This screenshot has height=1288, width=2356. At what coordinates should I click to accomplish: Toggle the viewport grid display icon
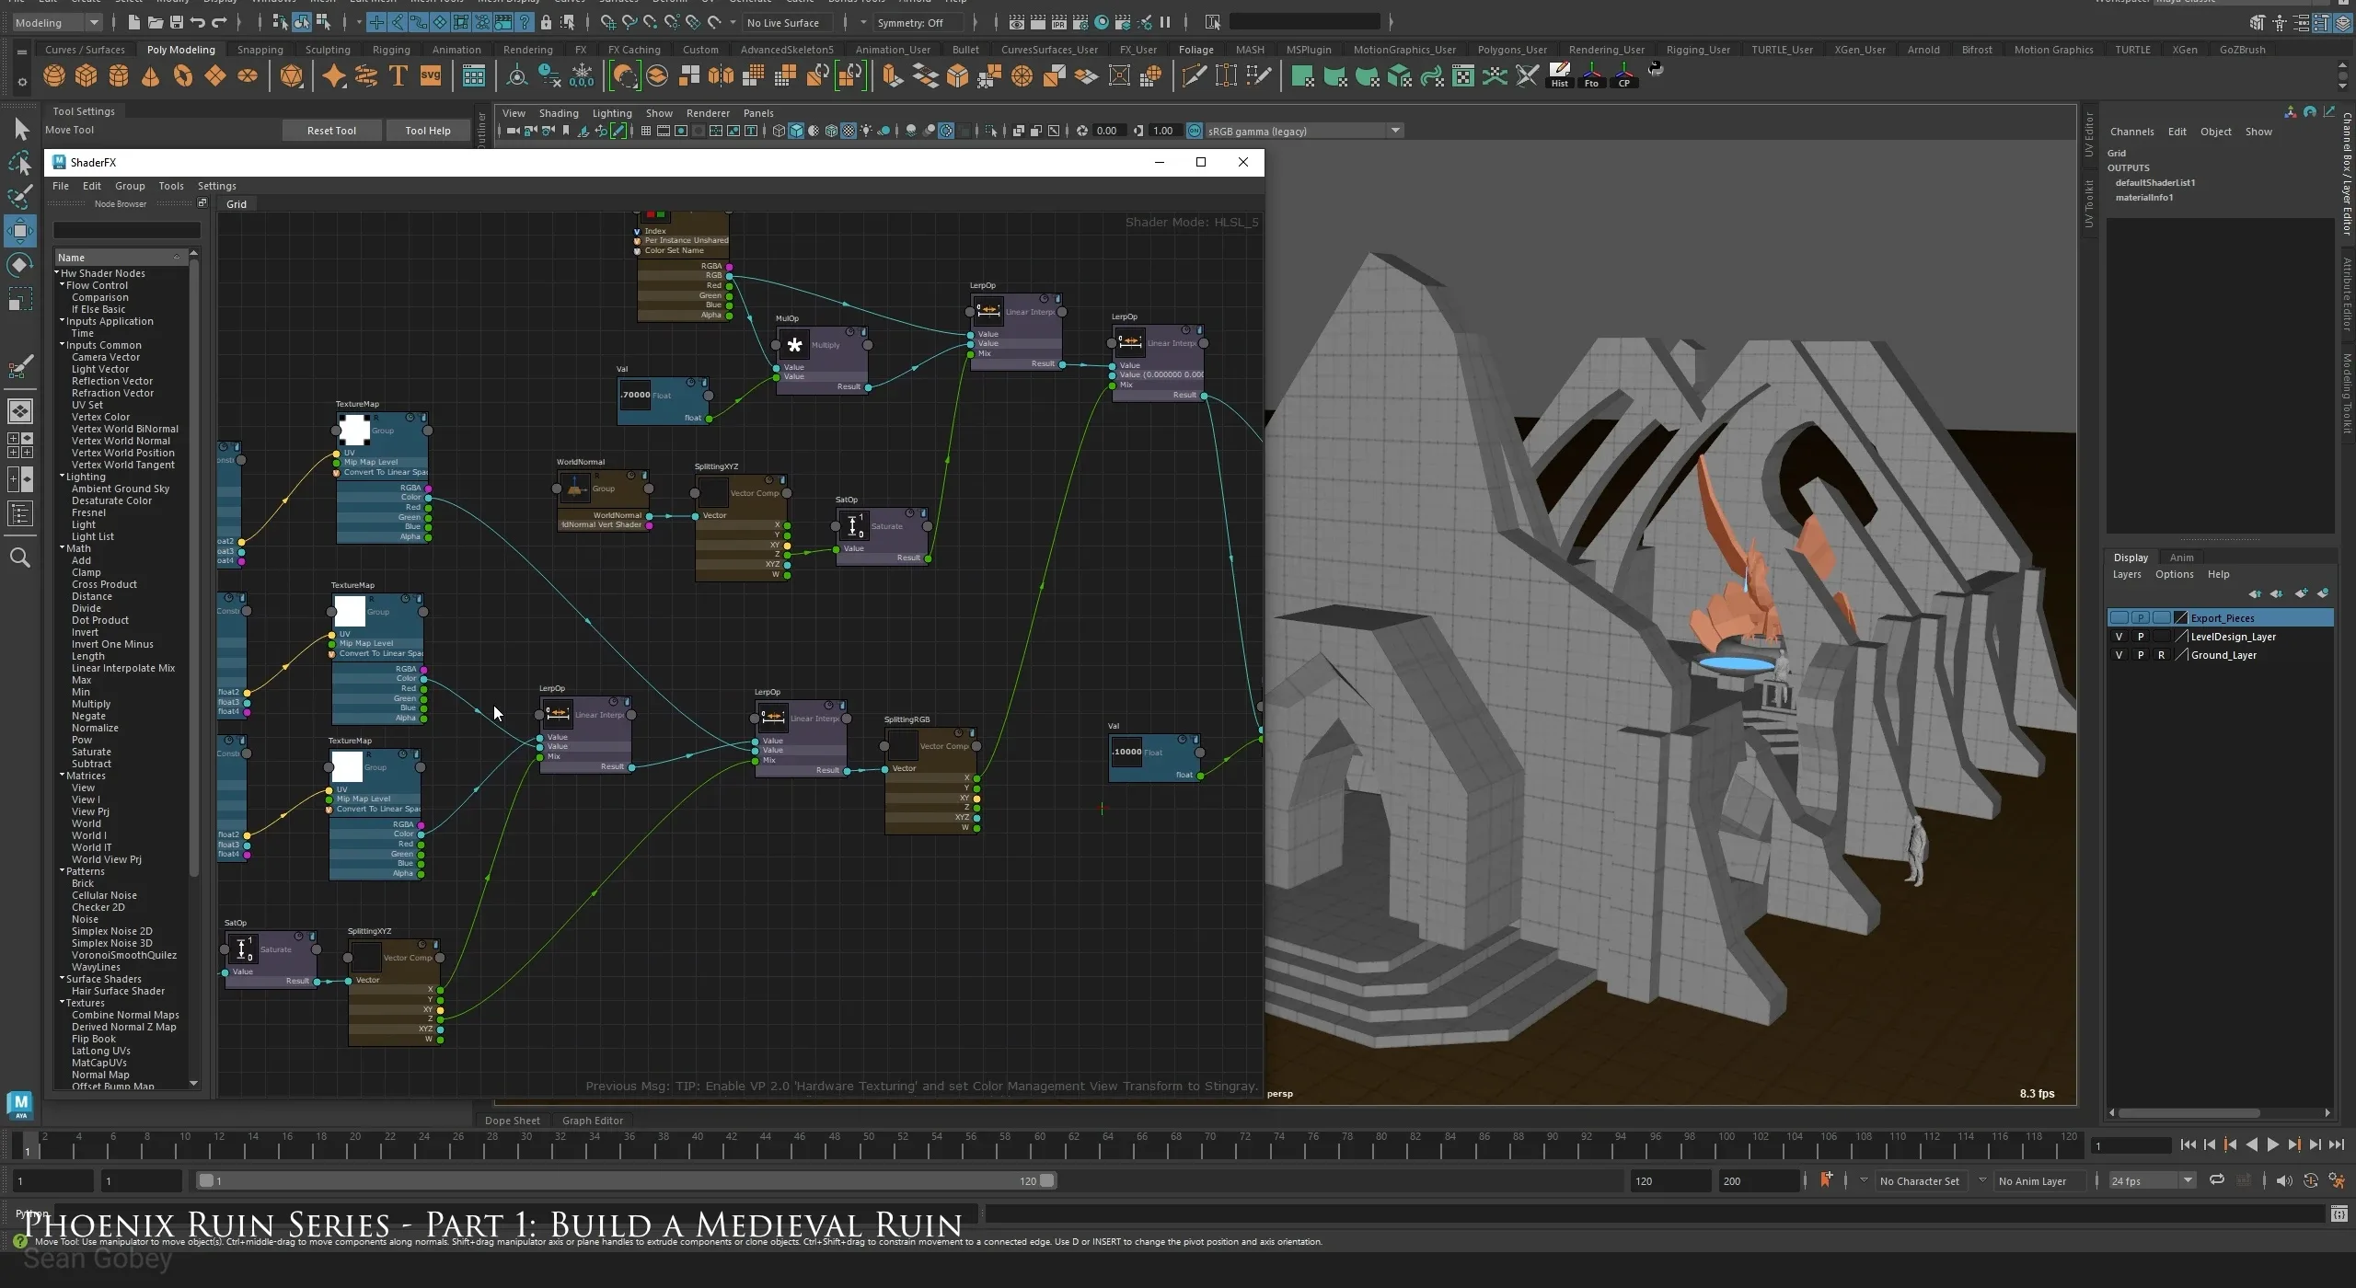coord(646,131)
